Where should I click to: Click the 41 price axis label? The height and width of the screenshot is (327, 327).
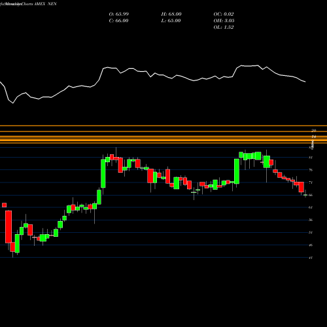coord(311,258)
